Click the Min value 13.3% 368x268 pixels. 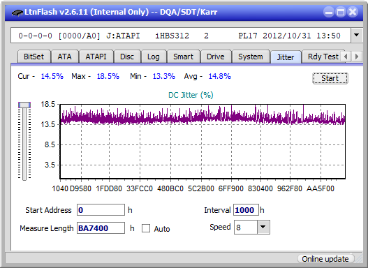click(164, 76)
